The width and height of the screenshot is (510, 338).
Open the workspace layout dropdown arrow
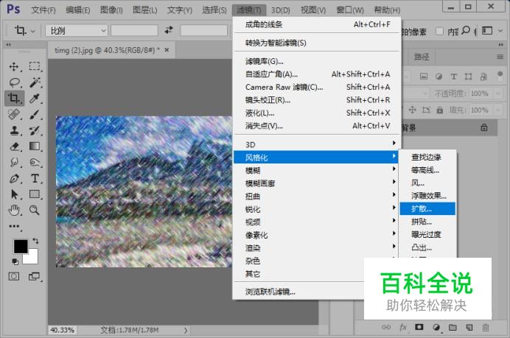point(500,31)
